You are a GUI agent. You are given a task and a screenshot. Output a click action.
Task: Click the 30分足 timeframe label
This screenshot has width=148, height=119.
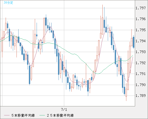8,3
